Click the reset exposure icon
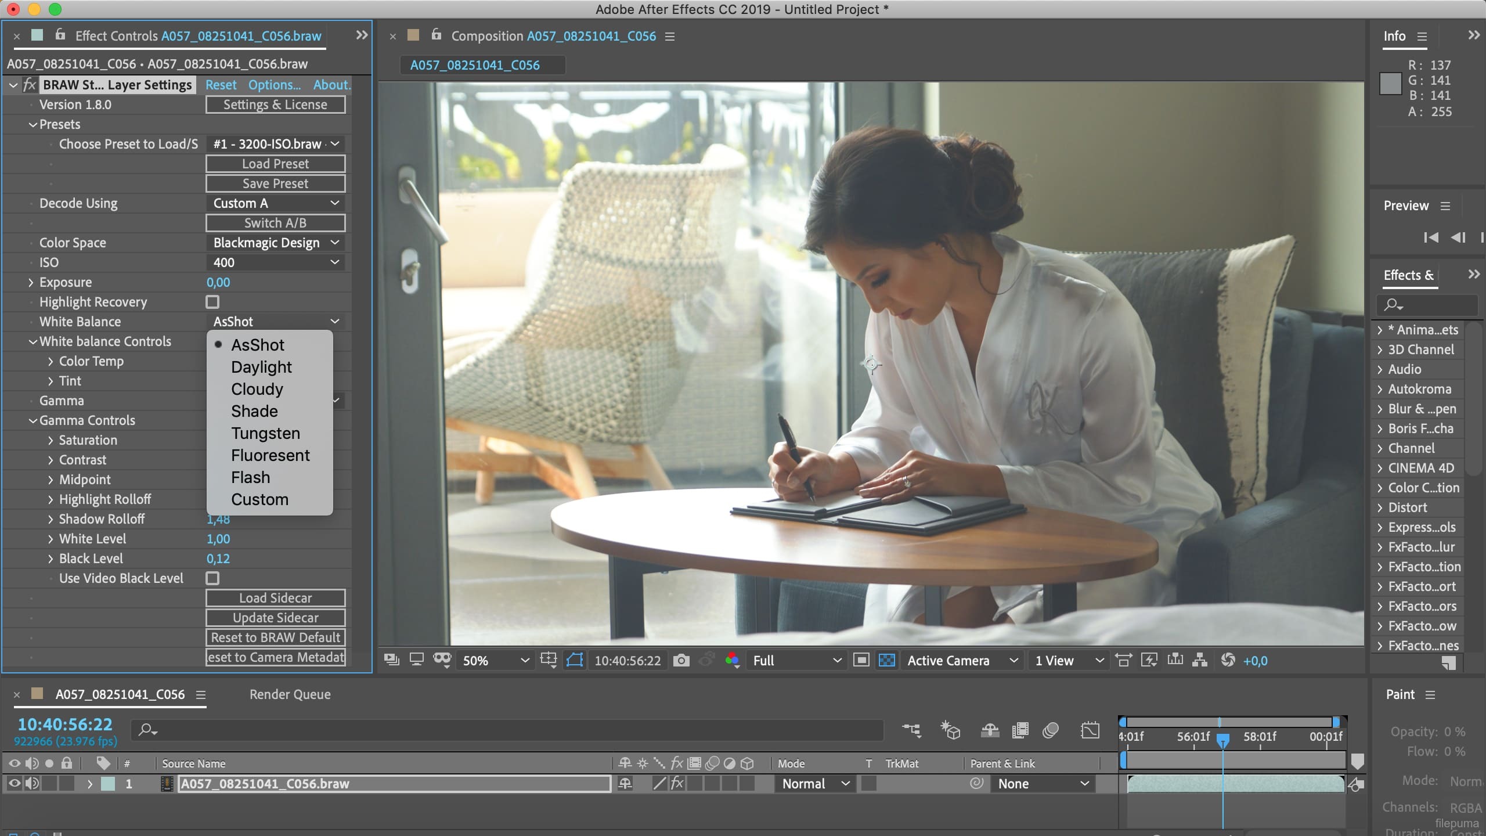The width and height of the screenshot is (1486, 836). (1228, 661)
